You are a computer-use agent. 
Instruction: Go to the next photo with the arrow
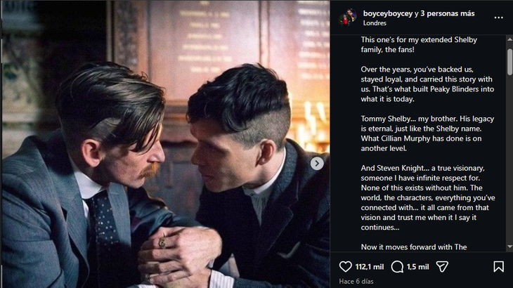click(317, 163)
